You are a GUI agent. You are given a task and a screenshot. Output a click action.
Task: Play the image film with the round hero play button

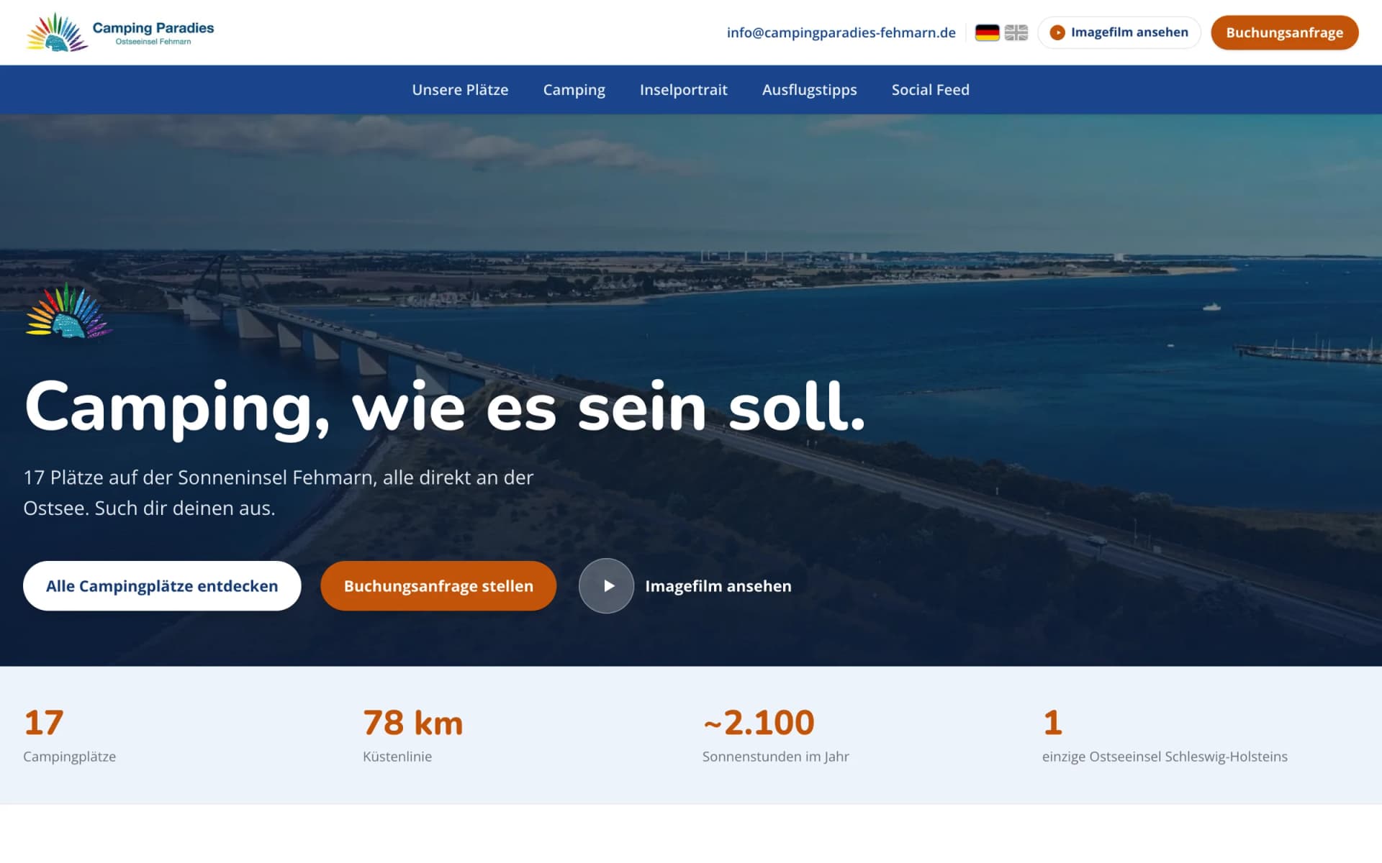coord(606,585)
